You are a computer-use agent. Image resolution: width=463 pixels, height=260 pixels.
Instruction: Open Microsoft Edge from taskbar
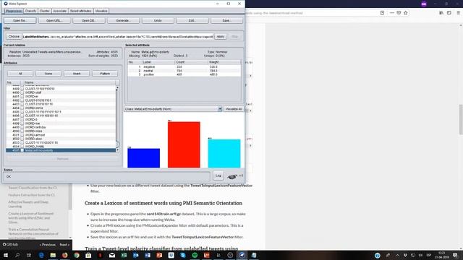click(x=41, y=255)
